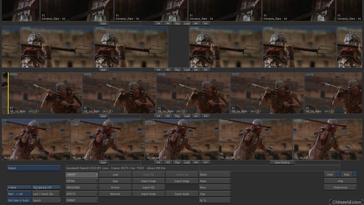The width and height of the screenshot is (364, 205).
Task: Save the Tilt_Up_Right reel
Action: click(x=103, y=116)
